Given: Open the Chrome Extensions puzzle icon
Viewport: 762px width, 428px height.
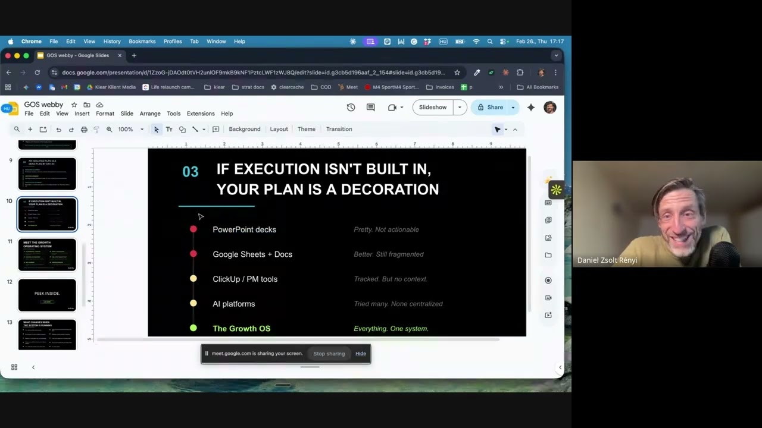Looking at the screenshot, I should (520, 73).
